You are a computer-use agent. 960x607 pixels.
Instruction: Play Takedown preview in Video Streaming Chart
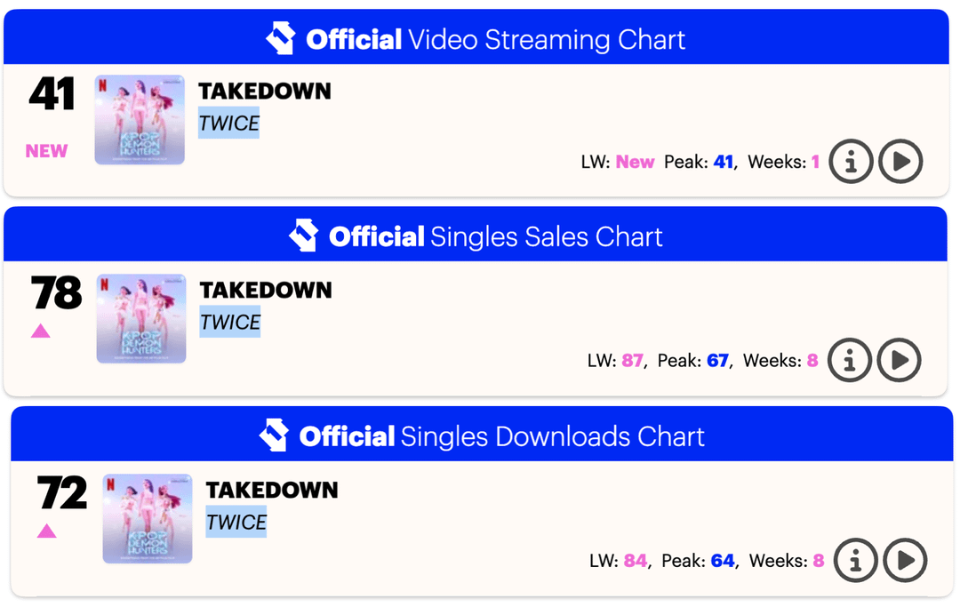point(900,162)
